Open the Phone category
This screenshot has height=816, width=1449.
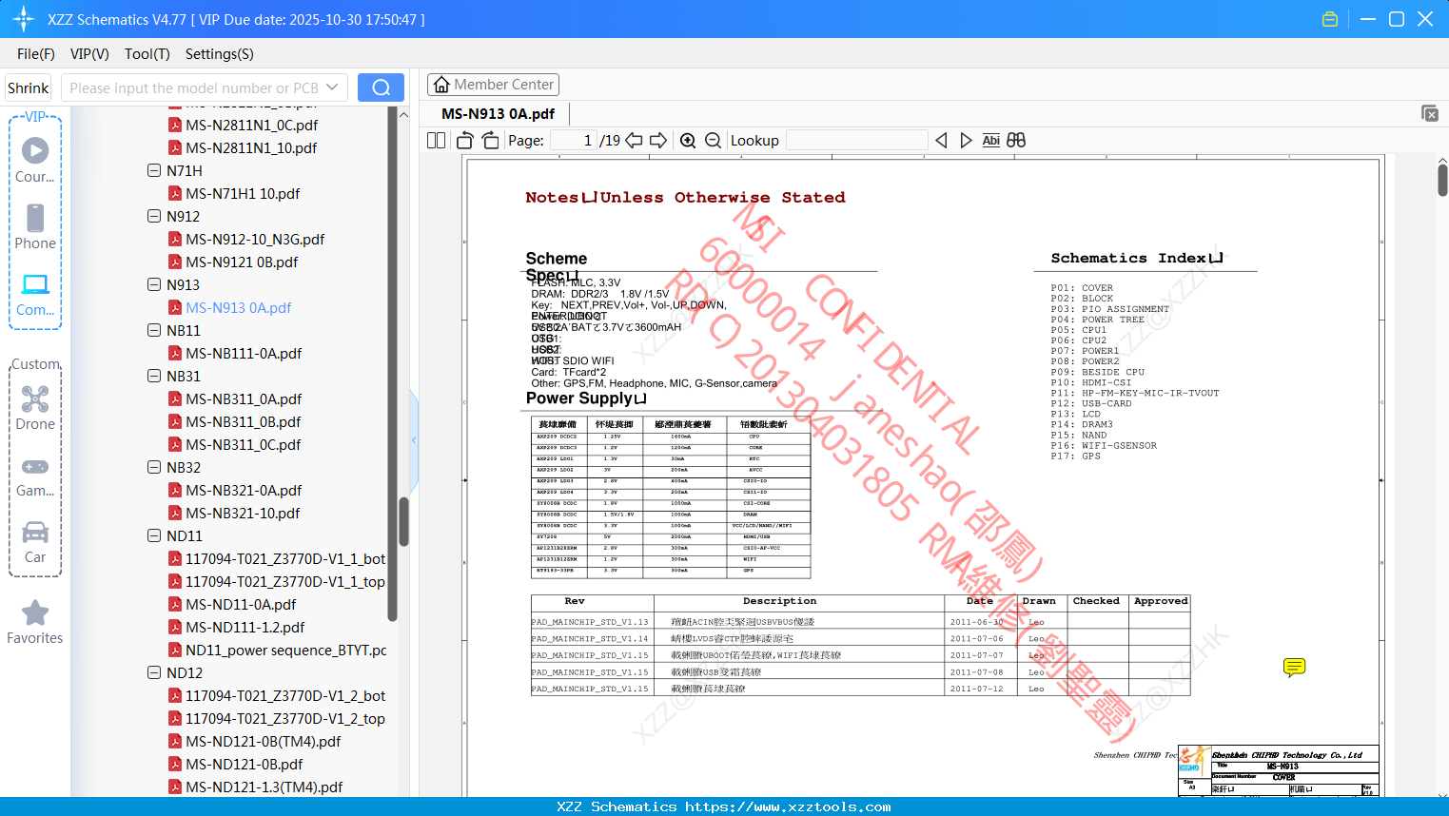click(x=35, y=226)
